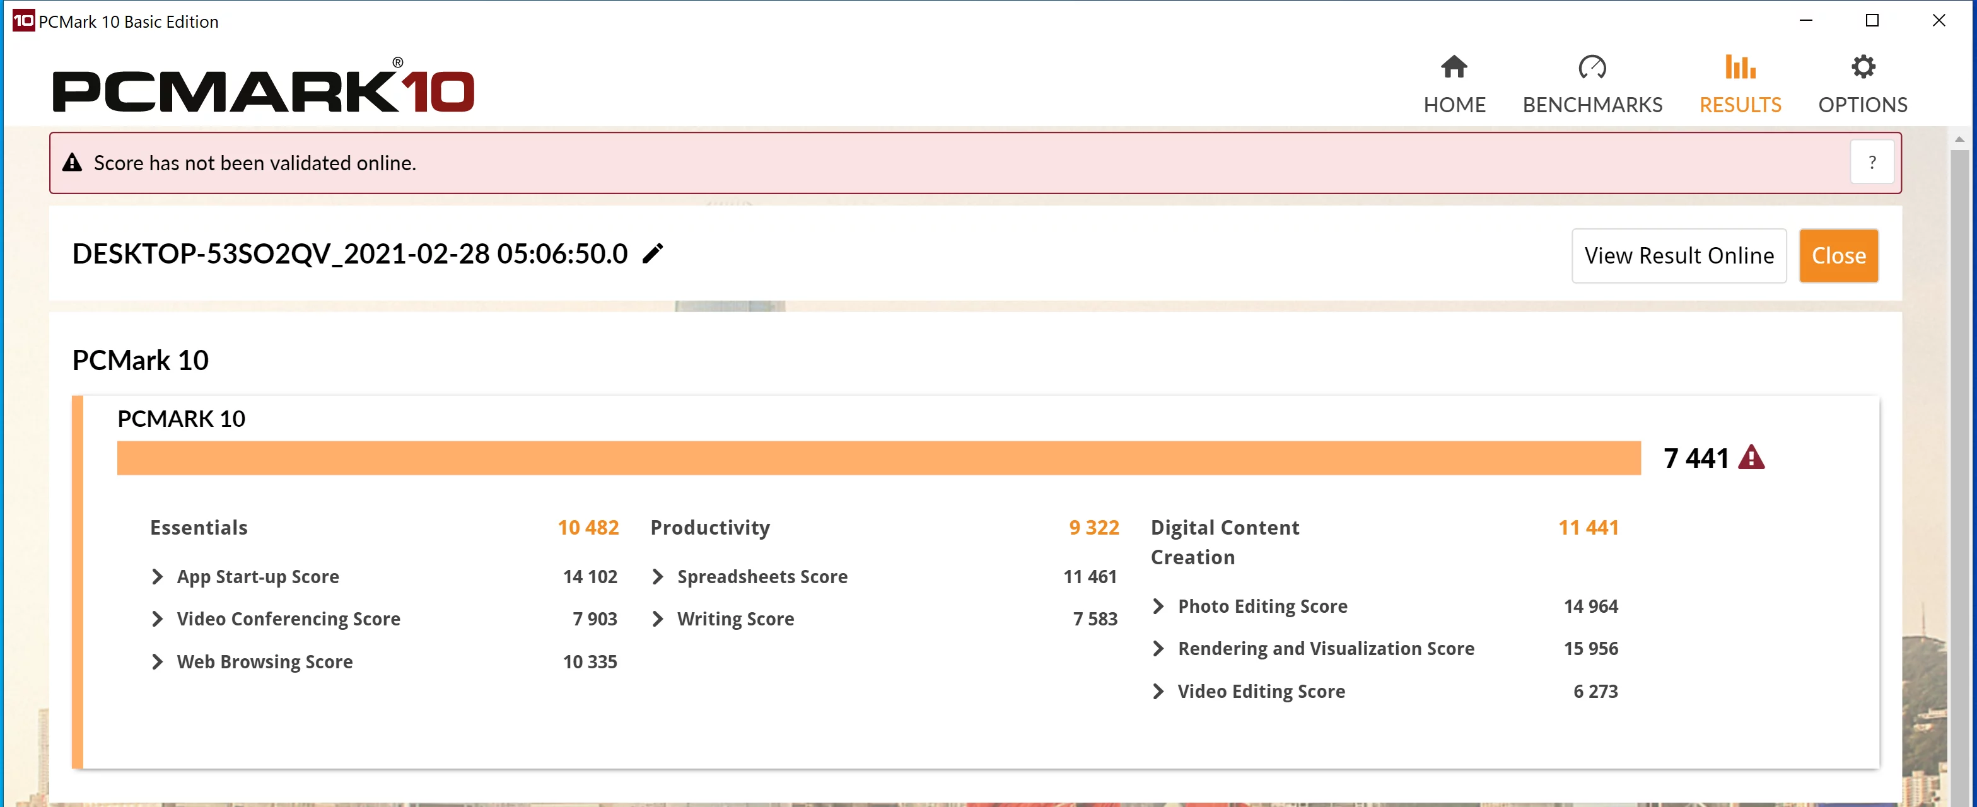
Task: Click the App Start-up value 14 102
Action: 590,576
